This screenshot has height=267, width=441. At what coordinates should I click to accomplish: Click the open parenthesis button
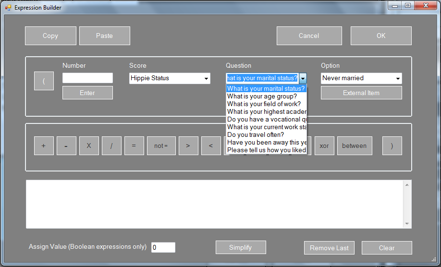(44, 81)
